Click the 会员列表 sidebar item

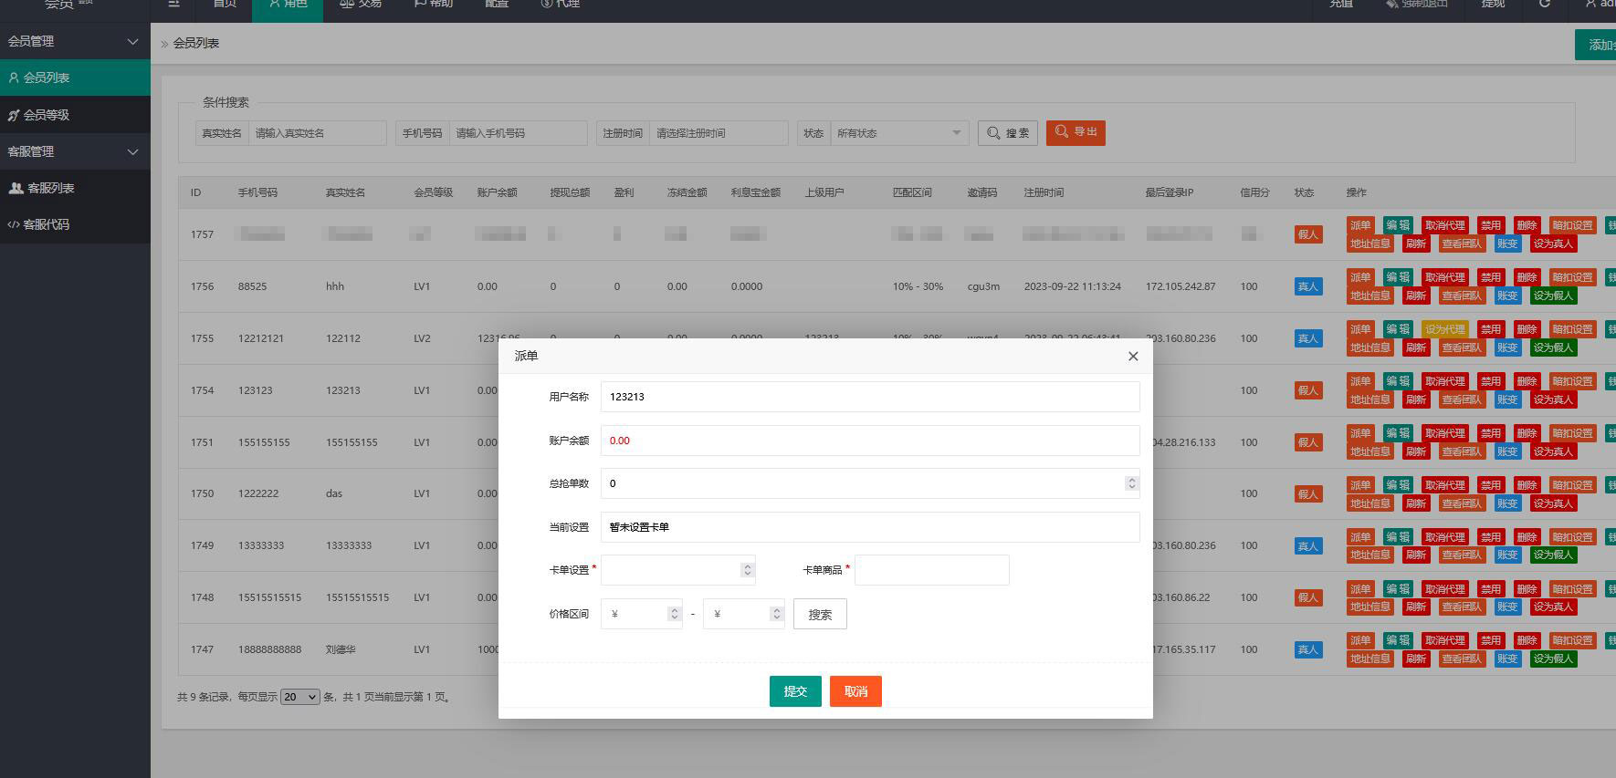[47, 78]
